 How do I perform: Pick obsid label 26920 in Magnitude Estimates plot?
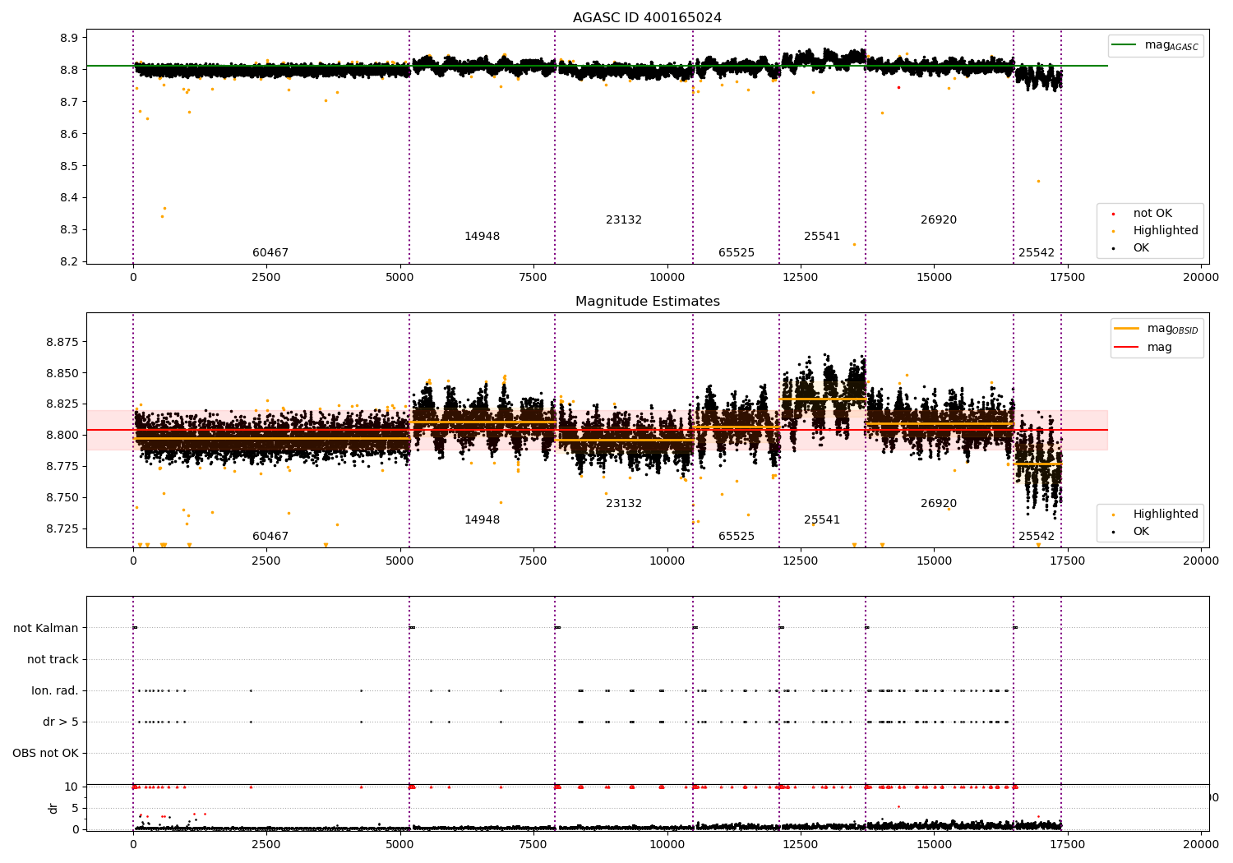pyautogui.click(x=939, y=503)
